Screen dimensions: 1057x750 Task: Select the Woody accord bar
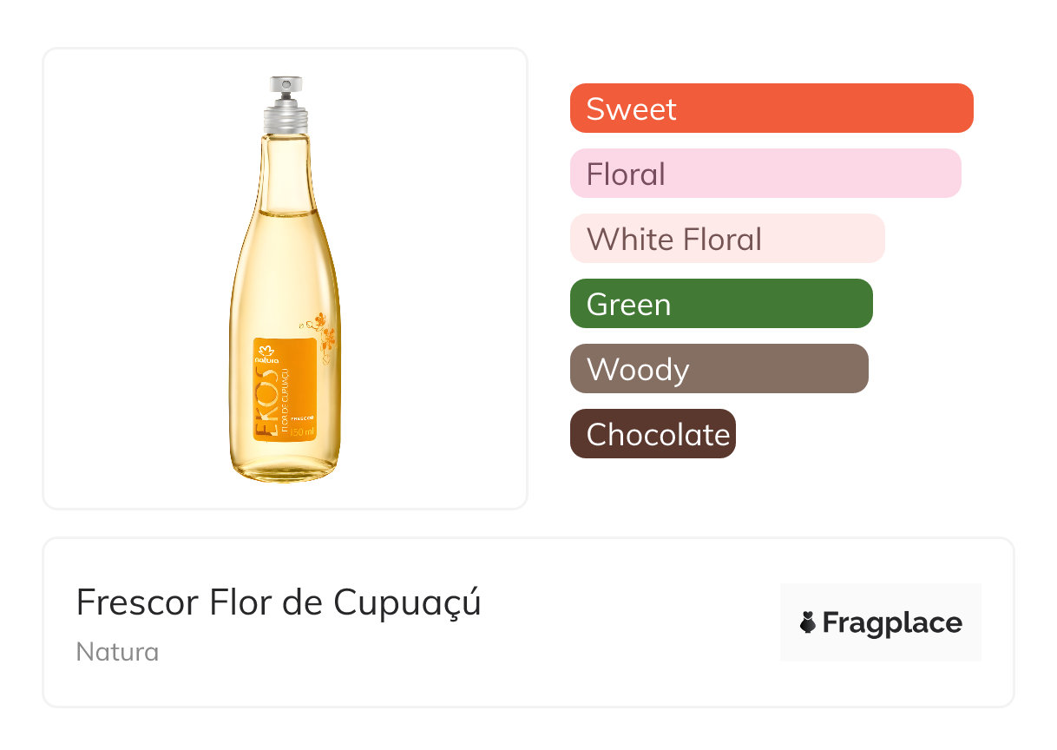[x=719, y=369]
